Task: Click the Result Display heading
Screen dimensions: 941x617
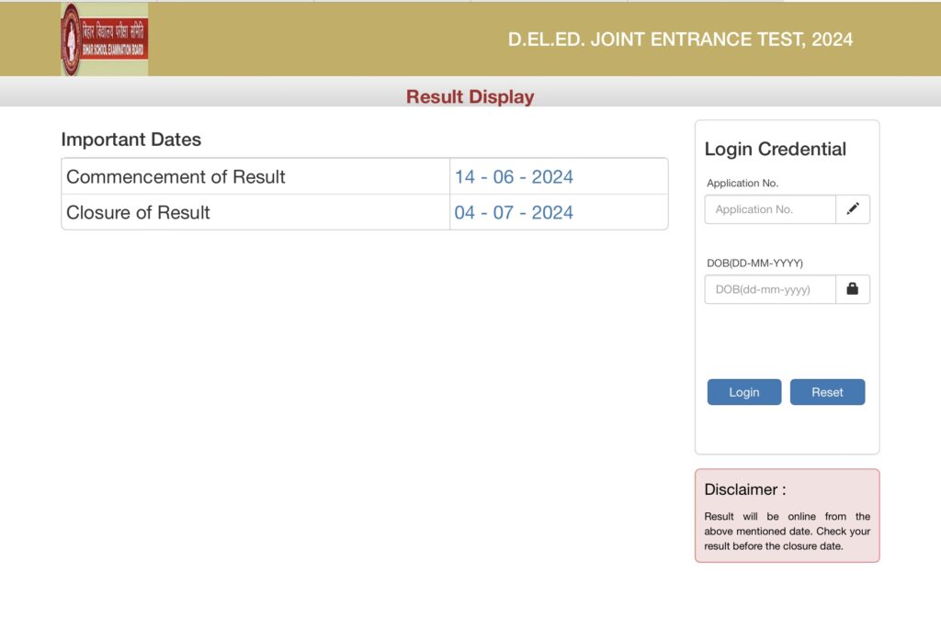Action: (x=470, y=96)
